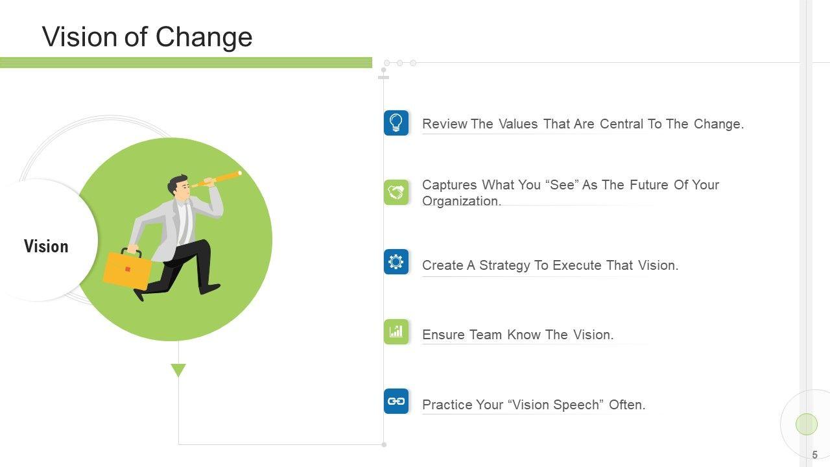Image resolution: width=830 pixels, height=467 pixels.
Task: Click the blue gear strategy icon
Action: [x=396, y=261]
